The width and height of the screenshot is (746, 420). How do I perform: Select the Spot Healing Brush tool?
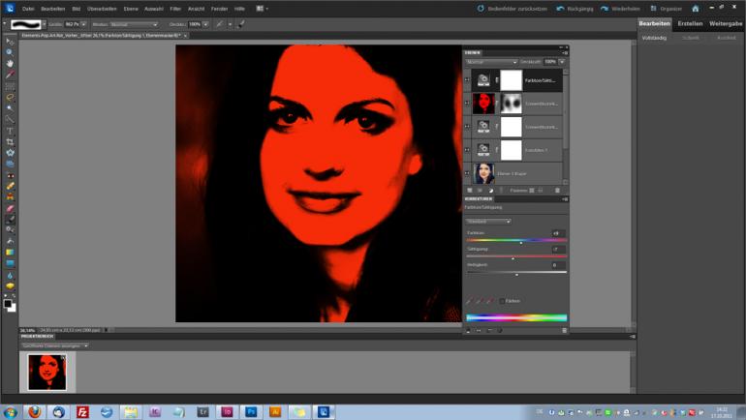[10, 186]
